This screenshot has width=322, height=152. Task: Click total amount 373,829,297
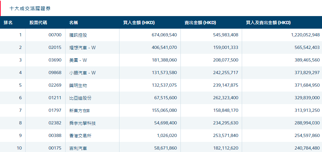pos(307,73)
